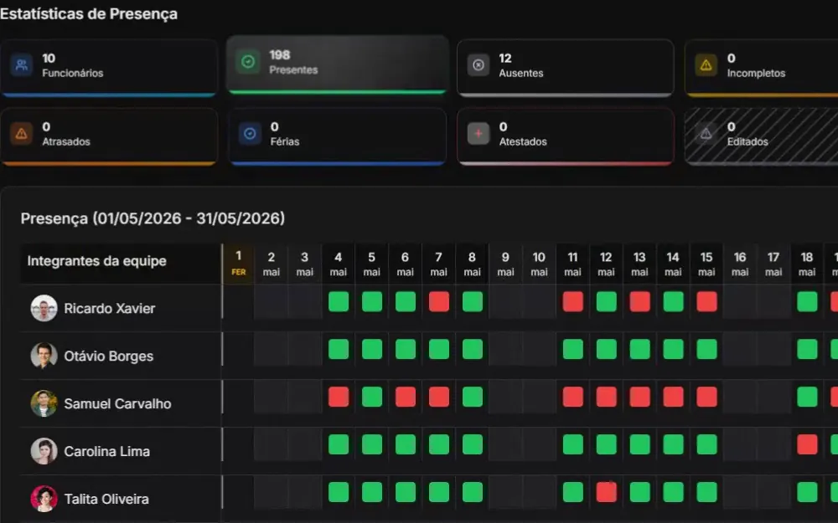
Task: Open Talita Oliveira's avatar
Action: 44,499
